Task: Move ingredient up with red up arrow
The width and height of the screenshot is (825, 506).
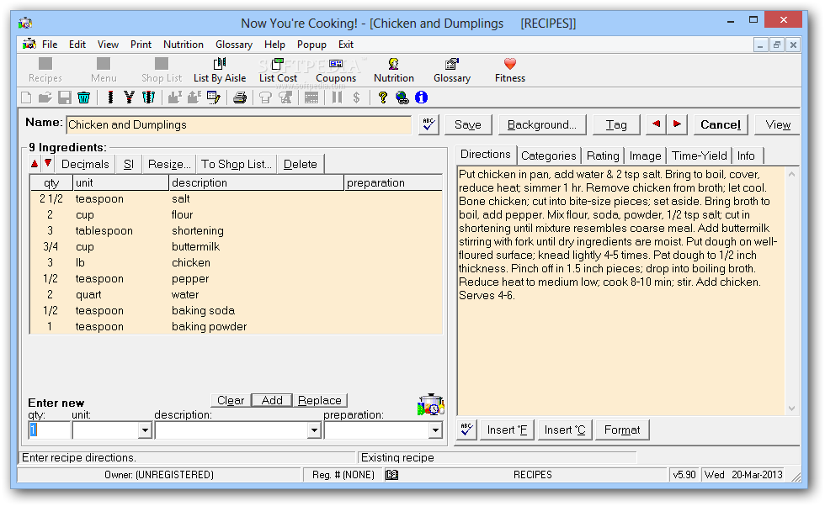Action: point(35,163)
